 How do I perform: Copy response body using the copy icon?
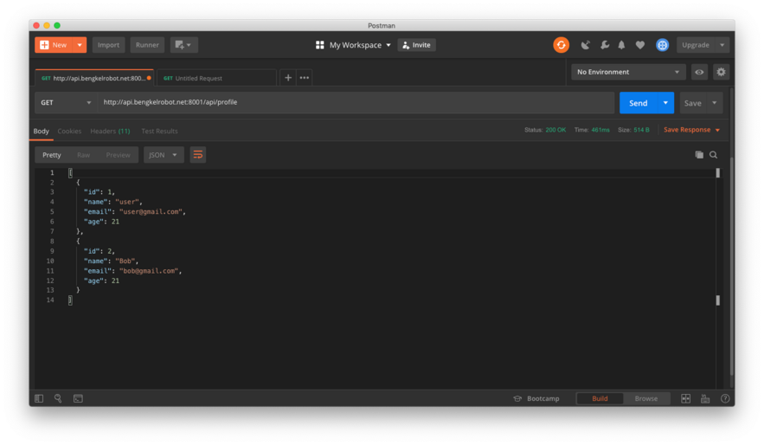(699, 155)
